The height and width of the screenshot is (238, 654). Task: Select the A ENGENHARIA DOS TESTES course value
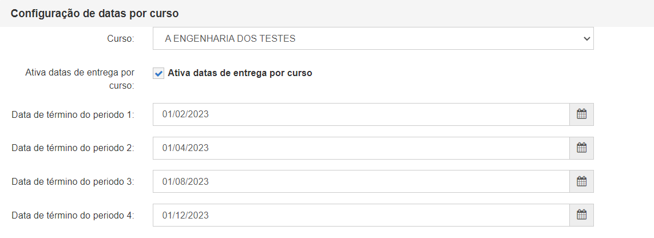pyautogui.click(x=230, y=39)
